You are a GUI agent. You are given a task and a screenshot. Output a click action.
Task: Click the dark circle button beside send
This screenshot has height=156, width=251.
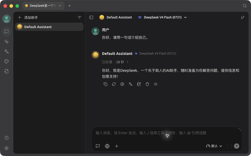tap(229, 146)
